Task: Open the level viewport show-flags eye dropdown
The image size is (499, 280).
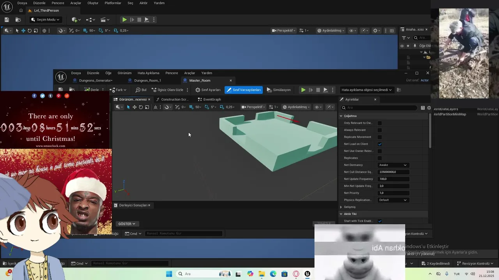Action: pyautogui.click(x=352, y=30)
